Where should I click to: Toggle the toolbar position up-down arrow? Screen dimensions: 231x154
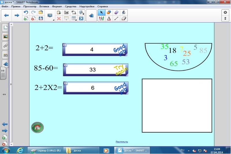point(225,18)
